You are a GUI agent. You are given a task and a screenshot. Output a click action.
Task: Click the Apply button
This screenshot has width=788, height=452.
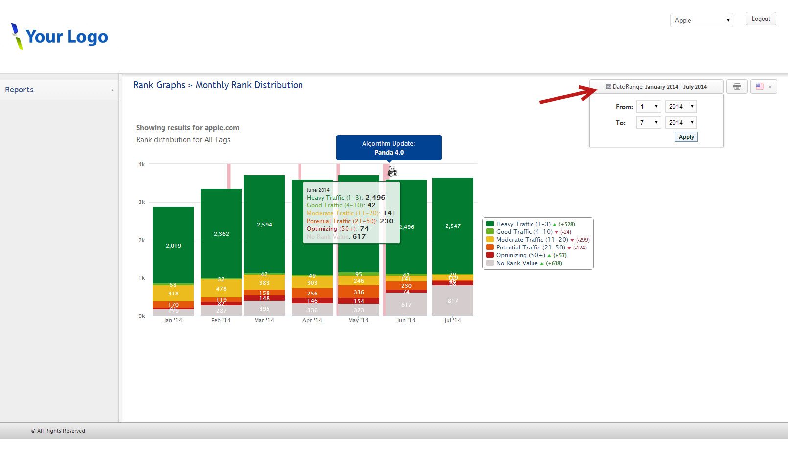686,137
